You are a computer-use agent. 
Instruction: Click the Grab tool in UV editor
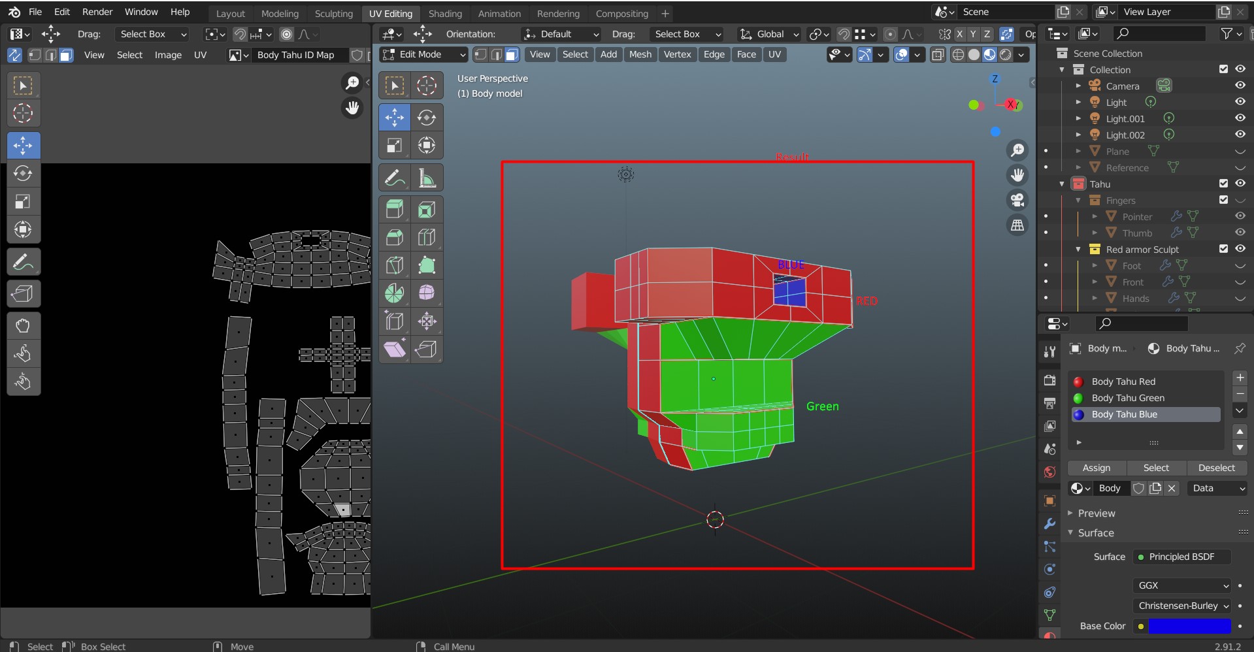[x=23, y=325]
